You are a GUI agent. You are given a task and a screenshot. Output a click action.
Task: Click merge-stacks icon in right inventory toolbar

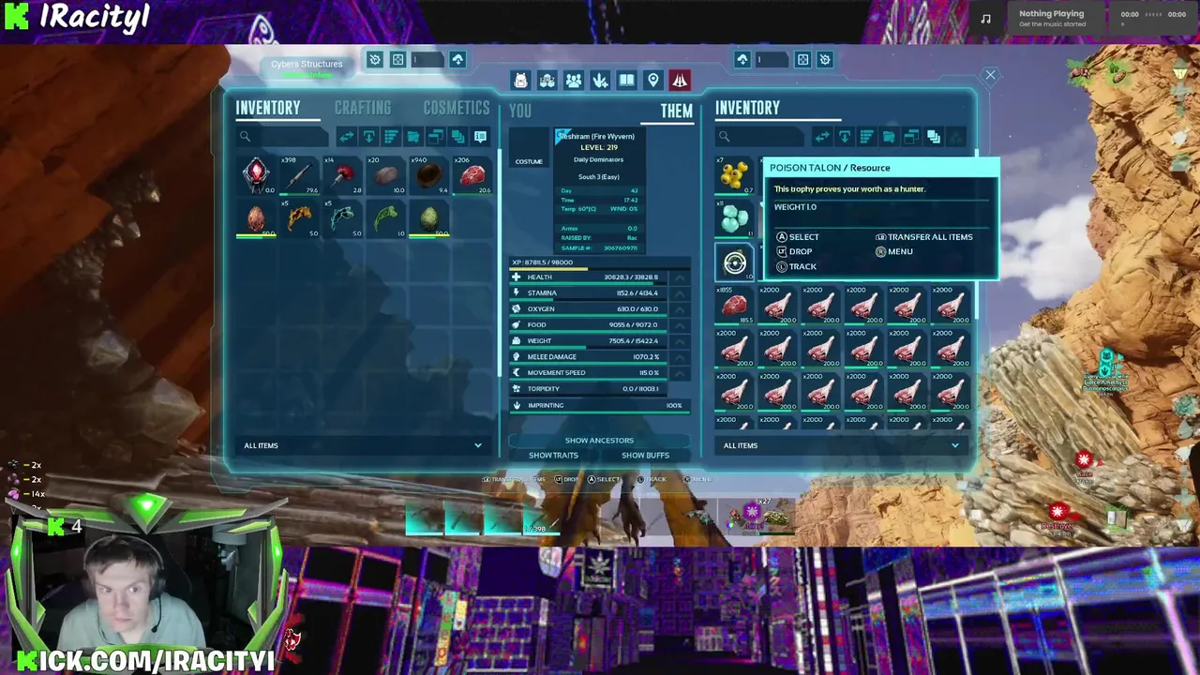click(x=934, y=137)
